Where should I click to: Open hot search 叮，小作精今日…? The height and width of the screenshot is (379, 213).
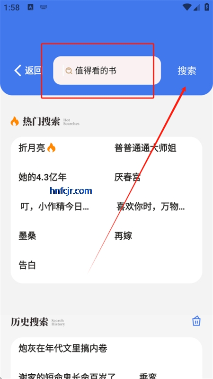[54, 207]
